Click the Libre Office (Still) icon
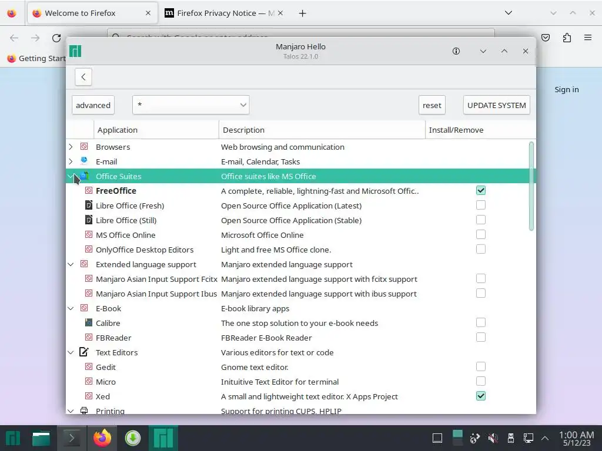 click(x=89, y=220)
